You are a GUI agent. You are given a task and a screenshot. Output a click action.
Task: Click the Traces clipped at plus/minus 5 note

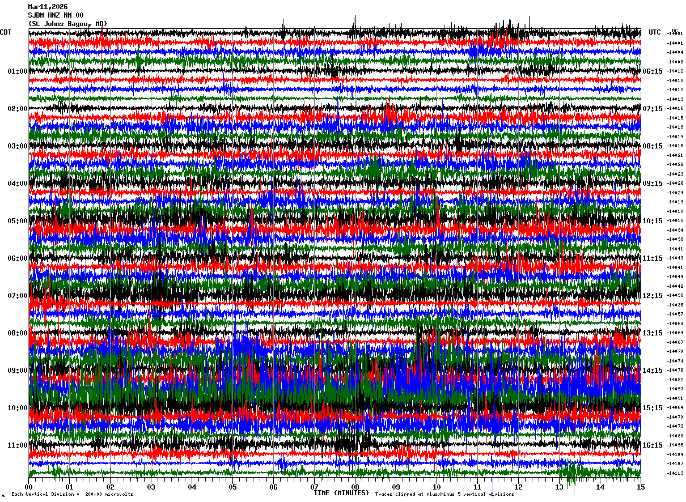(x=444, y=494)
